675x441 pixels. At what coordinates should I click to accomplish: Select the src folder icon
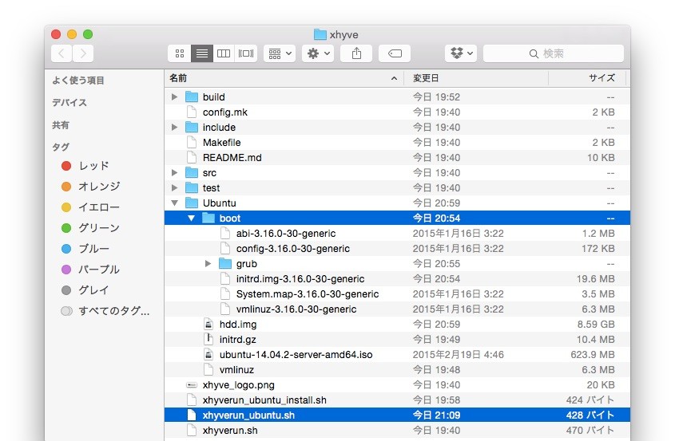tap(192, 173)
